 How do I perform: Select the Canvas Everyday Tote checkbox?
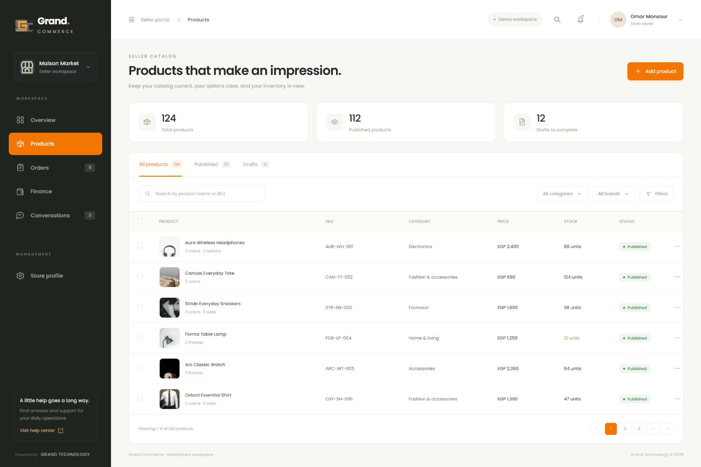pos(140,276)
